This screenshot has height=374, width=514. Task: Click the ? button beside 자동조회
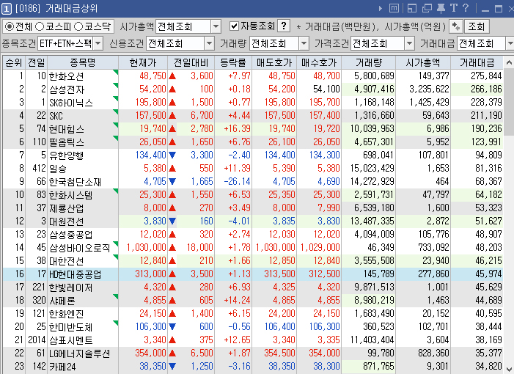pos(284,26)
